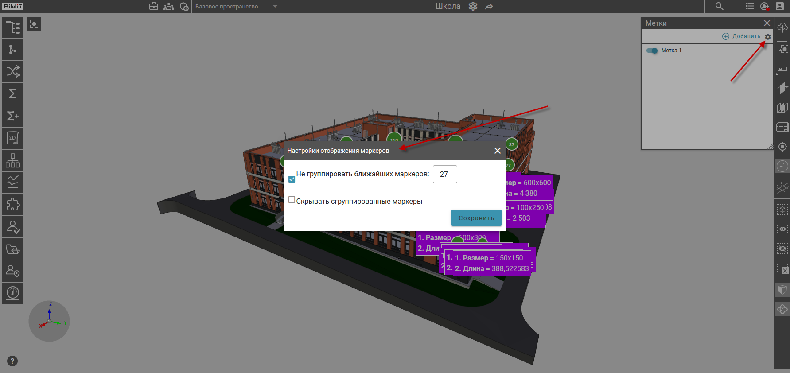Screen dimensions: 790x373
Task: Close the marker display settings dialog
Action: tap(498, 151)
